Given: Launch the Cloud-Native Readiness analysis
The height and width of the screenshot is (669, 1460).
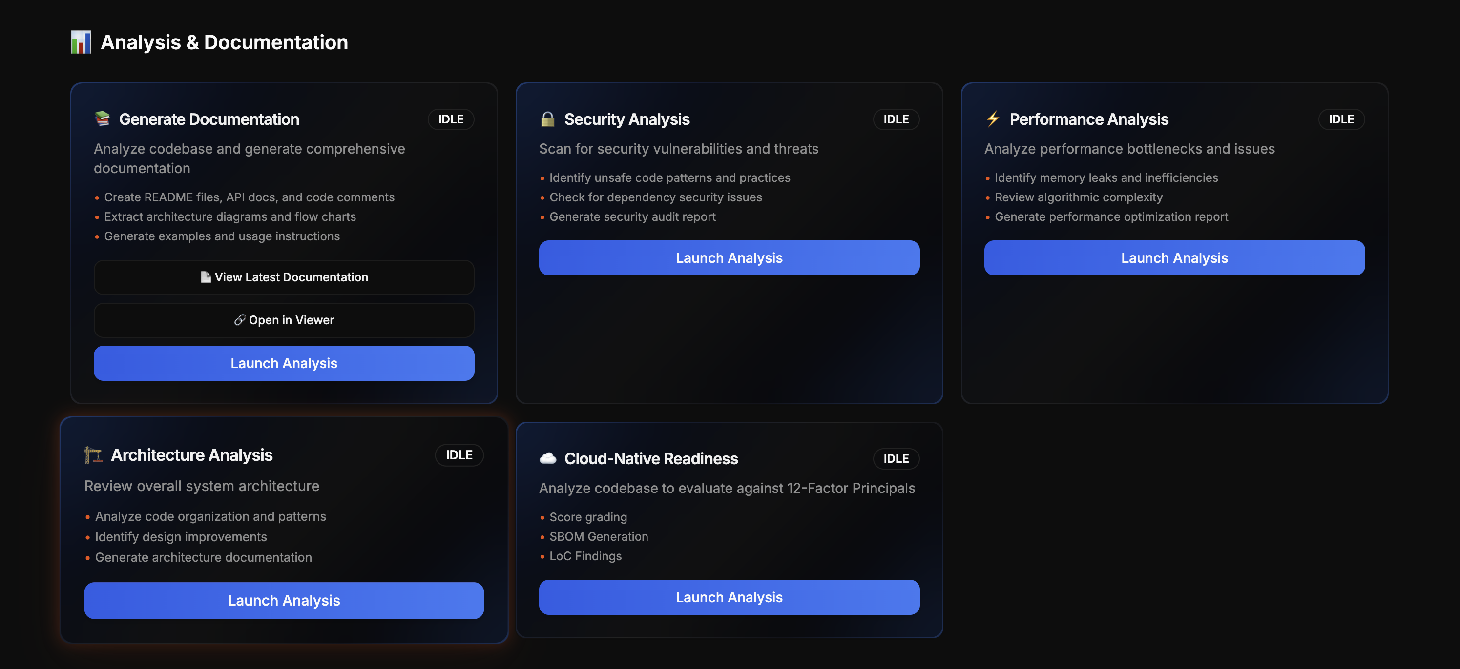Looking at the screenshot, I should click(729, 596).
